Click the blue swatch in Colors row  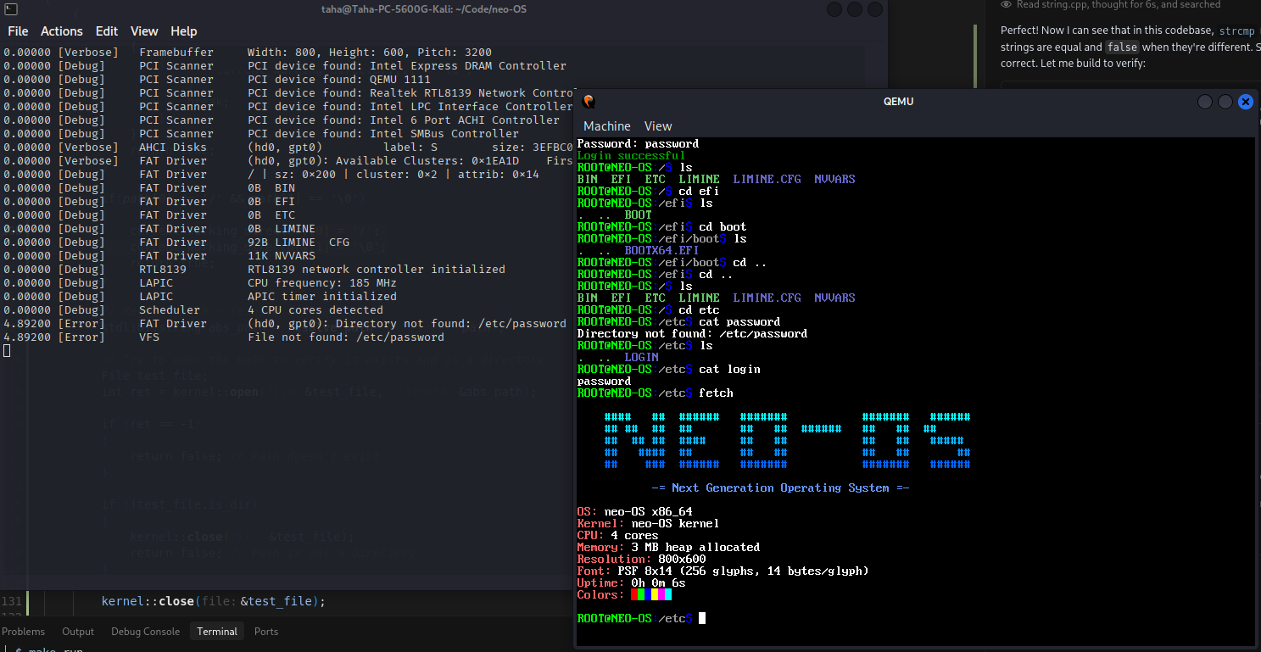[648, 594]
